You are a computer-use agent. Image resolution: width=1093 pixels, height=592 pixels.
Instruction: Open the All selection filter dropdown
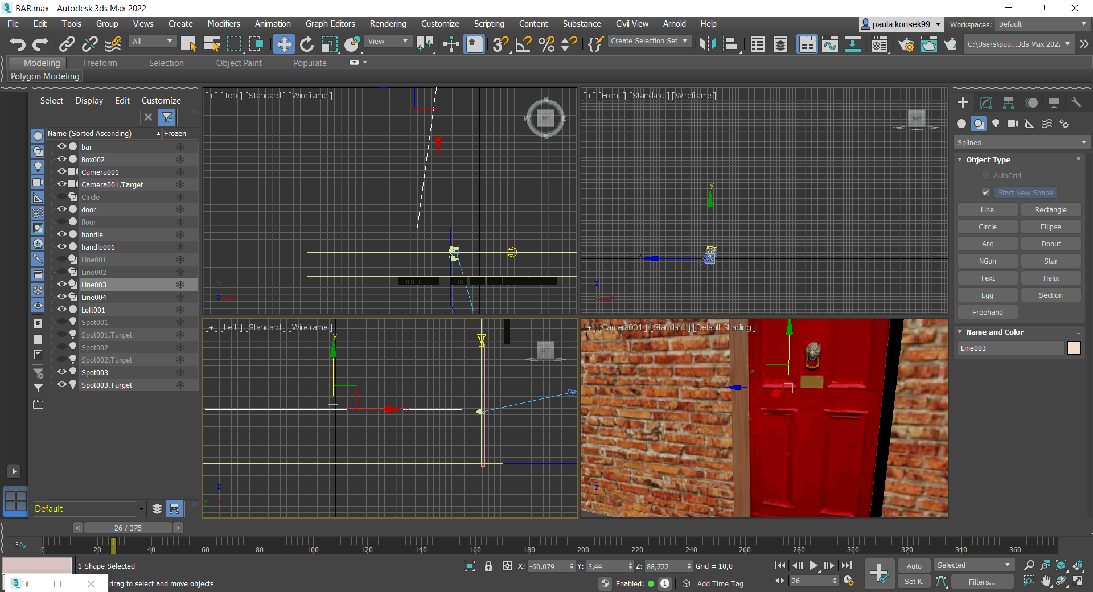[153, 42]
